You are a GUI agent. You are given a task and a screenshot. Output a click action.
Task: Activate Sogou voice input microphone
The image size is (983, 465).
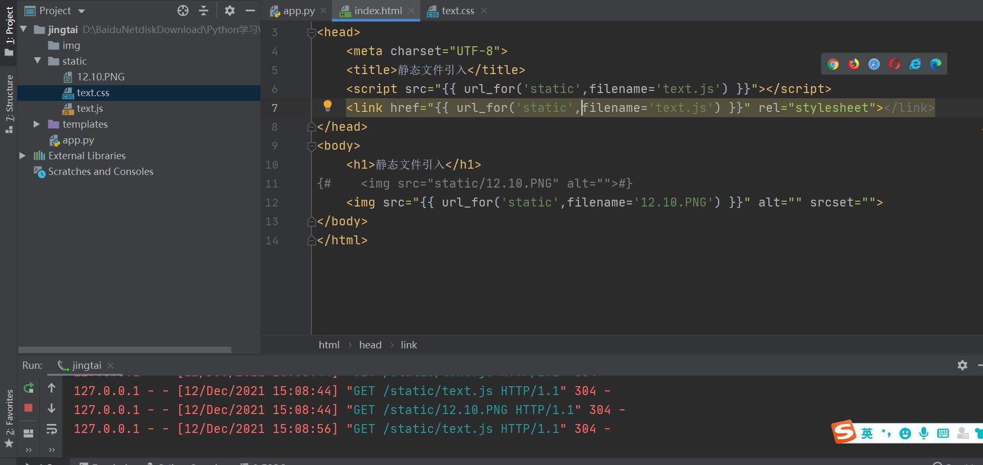[924, 433]
